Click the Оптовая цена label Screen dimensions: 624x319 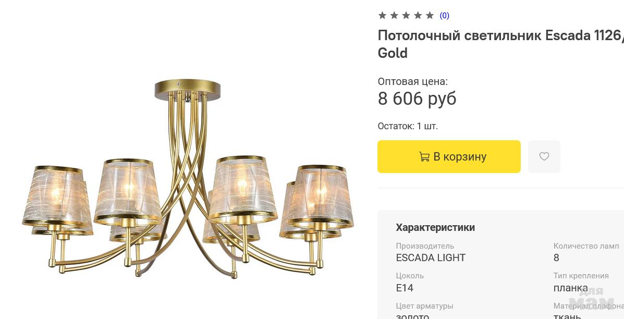413,81
